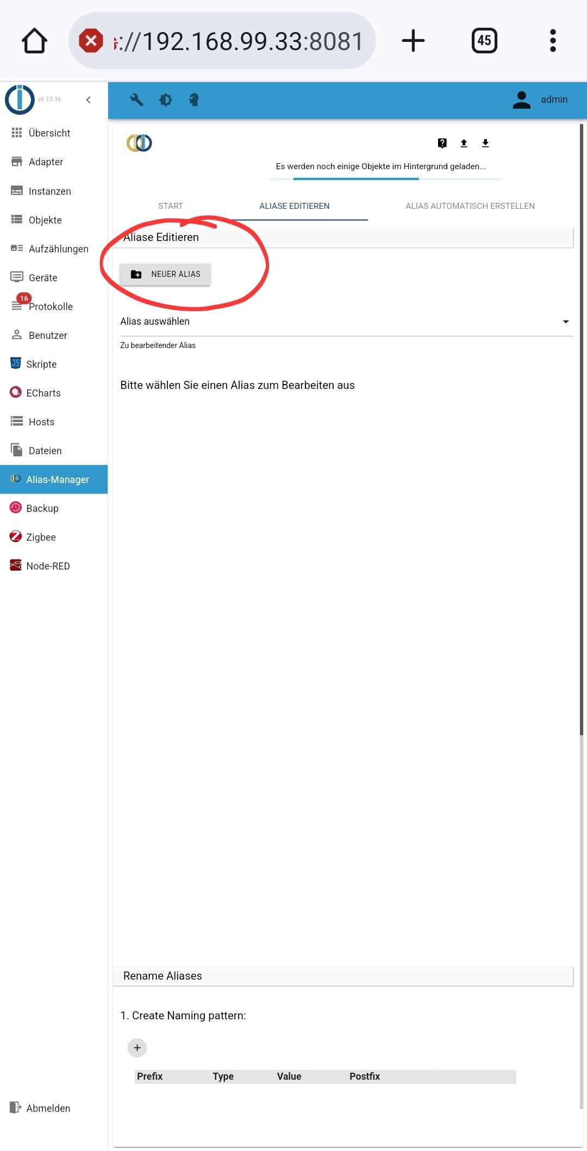Collapse the sidebar with the chevron arrow
Image resolution: width=587 pixels, height=1151 pixels.
tap(89, 100)
